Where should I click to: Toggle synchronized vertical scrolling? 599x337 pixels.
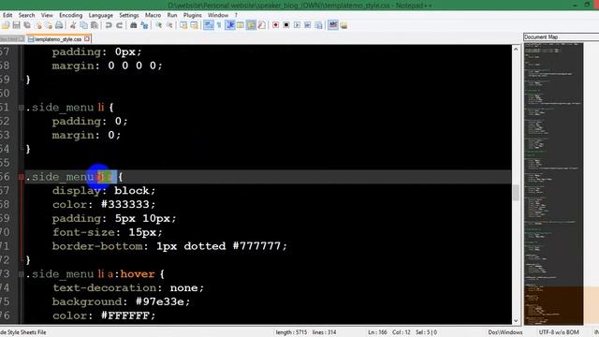click(x=183, y=25)
